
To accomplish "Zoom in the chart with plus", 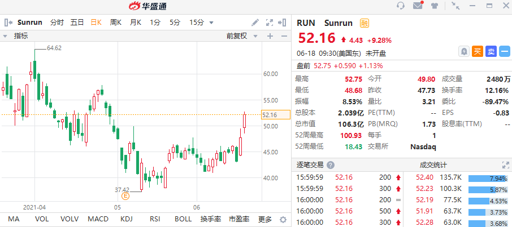I will (x=270, y=36).
